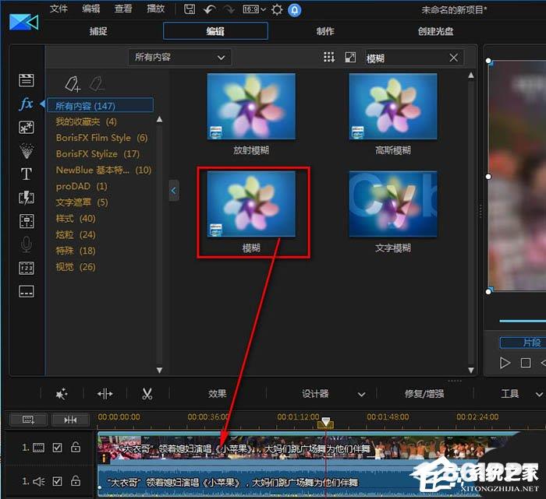546x499 pixels.
Task: Select the fx Effect Room icon
Action: 27,104
